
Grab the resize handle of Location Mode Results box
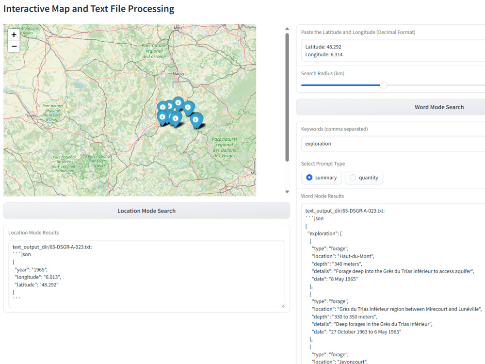pos(283,306)
